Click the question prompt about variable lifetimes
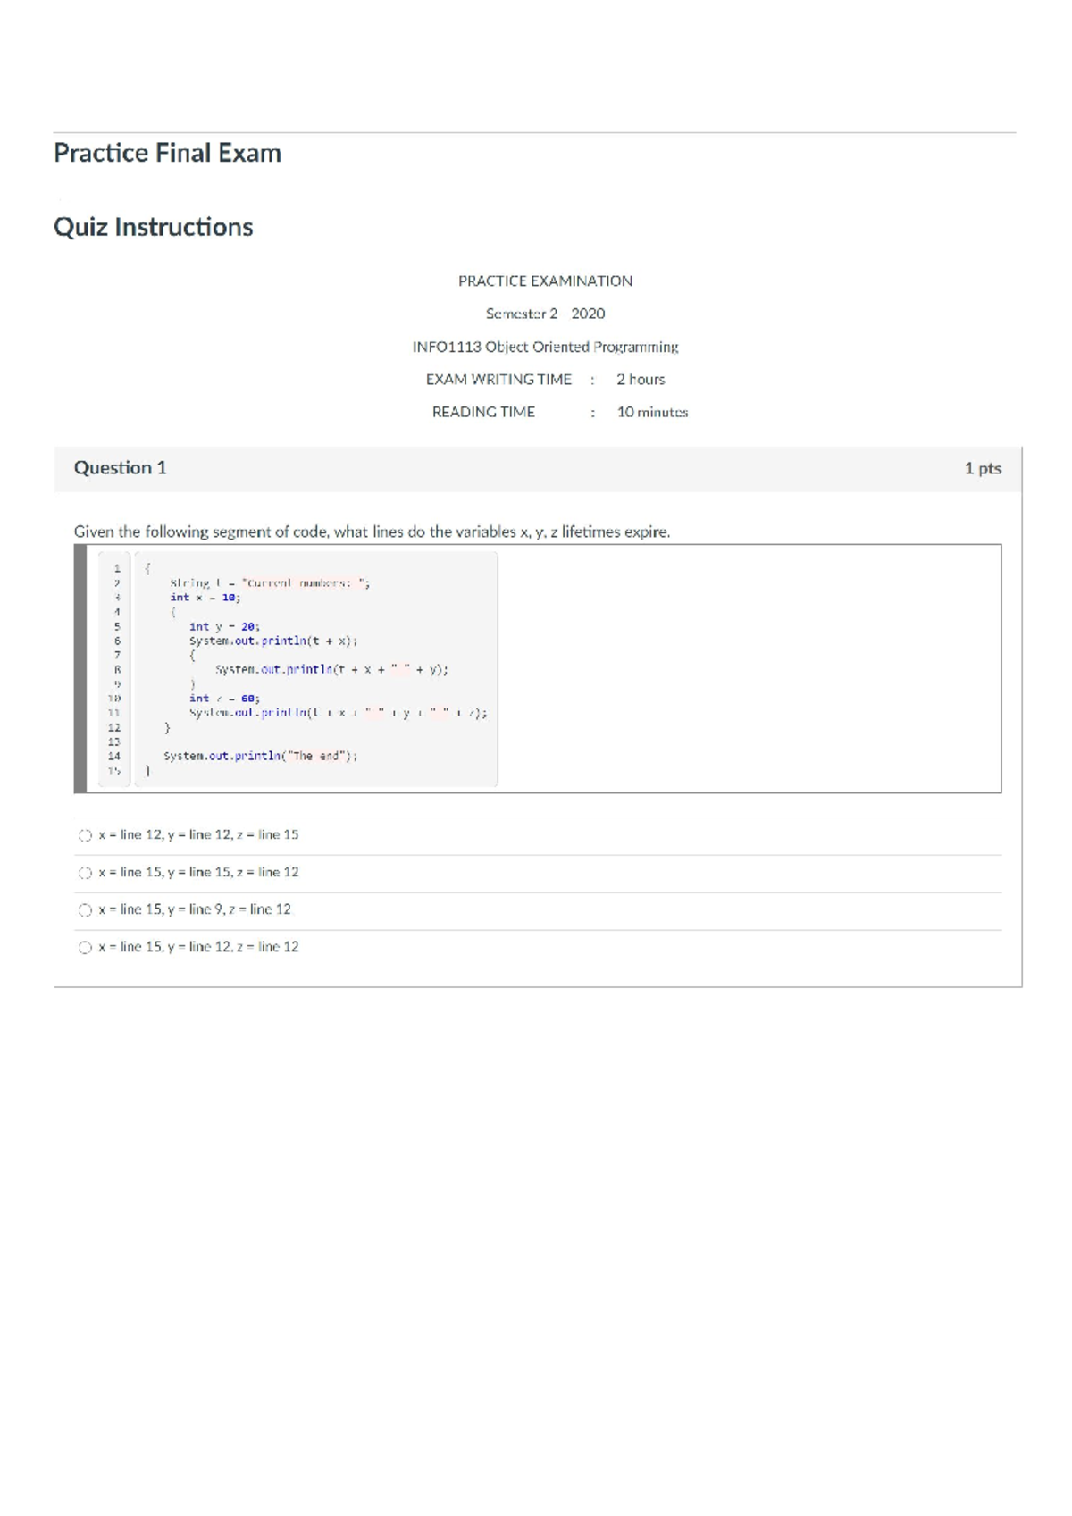The height and width of the screenshot is (1516, 1072). tap(372, 532)
